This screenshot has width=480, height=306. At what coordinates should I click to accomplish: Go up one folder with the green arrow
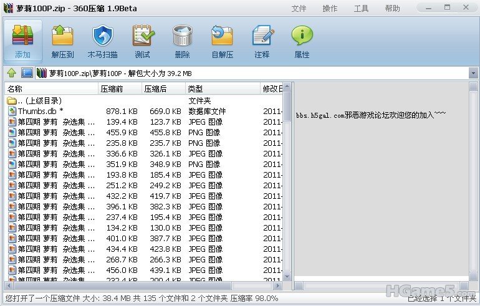[12, 73]
